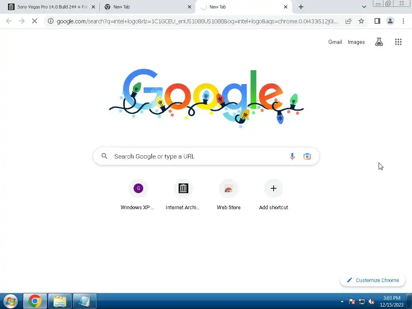Expand the tab search dropdown
The height and width of the screenshot is (309, 412).
(364, 7)
